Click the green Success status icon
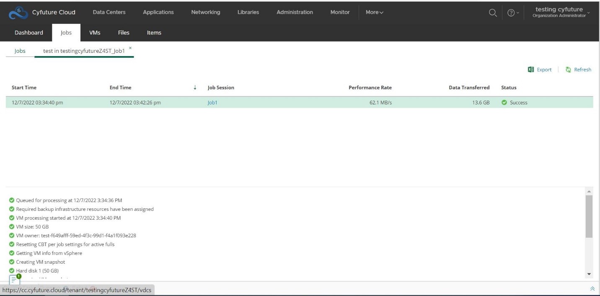 [504, 102]
